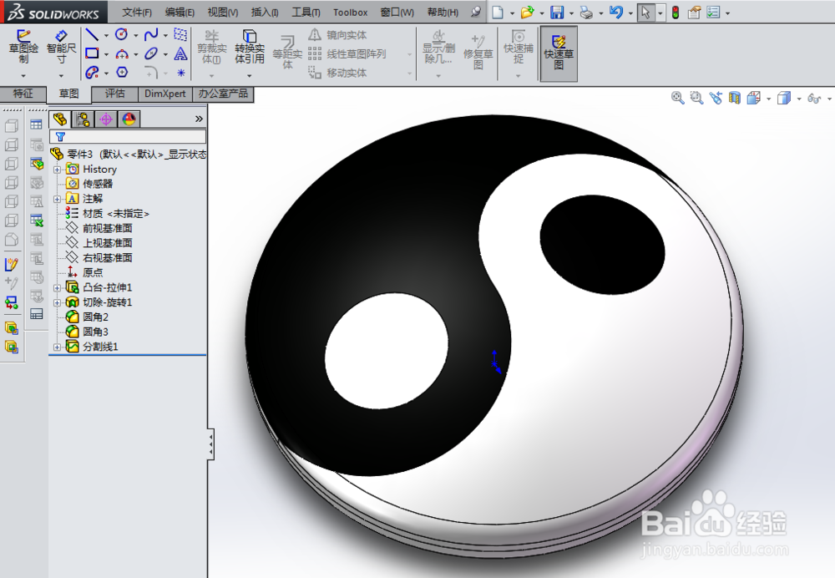
Task: Click the Print icon
Action: tap(586, 13)
